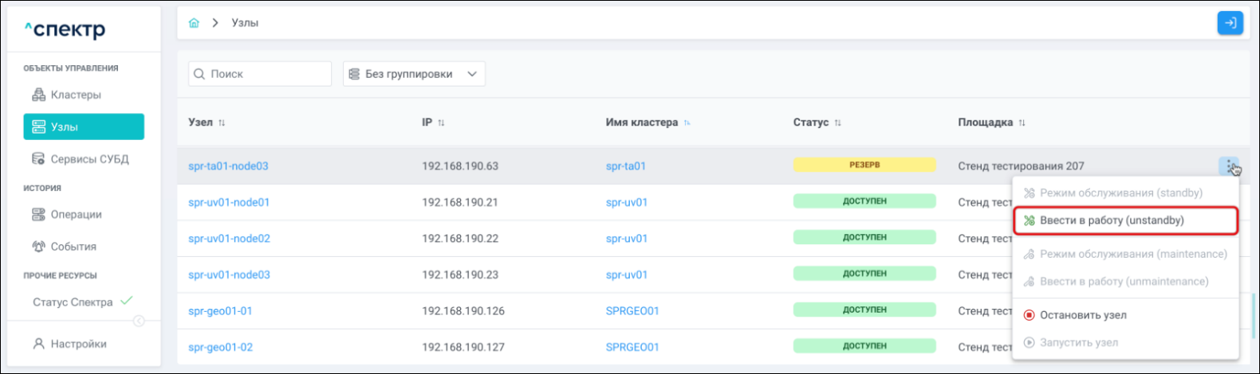Click the РЕЗЕРВ yellow status badge

864,165
